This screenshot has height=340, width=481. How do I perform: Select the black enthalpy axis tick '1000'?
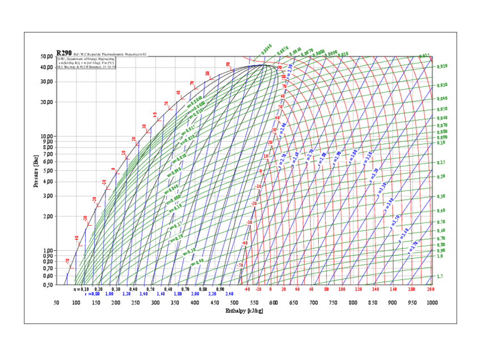coord(432,303)
